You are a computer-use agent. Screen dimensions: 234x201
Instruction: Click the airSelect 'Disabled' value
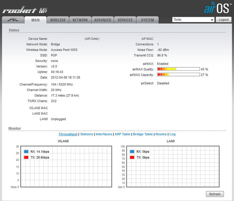[163, 83]
